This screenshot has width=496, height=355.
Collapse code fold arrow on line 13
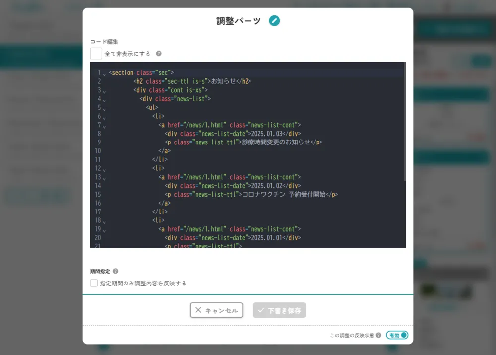(x=104, y=179)
